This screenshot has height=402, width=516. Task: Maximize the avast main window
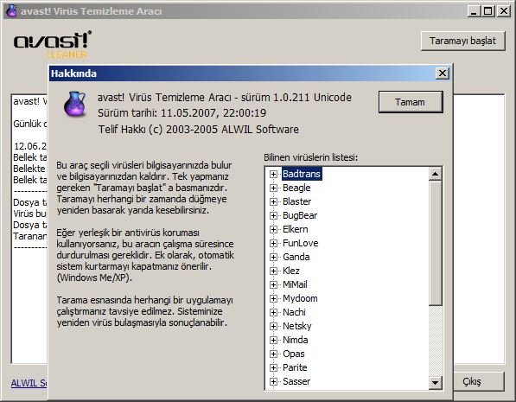pyautogui.click(x=488, y=11)
